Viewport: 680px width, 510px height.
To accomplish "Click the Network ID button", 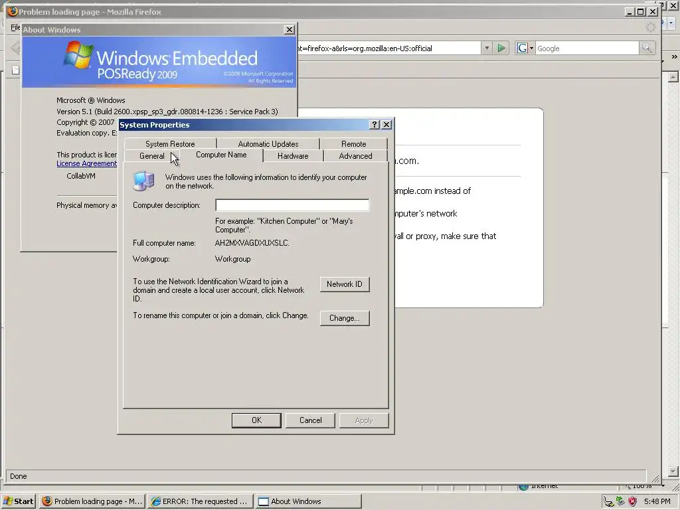I will [345, 284].
